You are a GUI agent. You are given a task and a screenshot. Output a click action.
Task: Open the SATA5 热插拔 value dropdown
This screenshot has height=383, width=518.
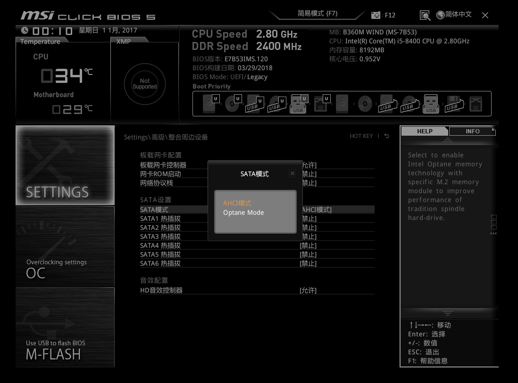[308, 254]
